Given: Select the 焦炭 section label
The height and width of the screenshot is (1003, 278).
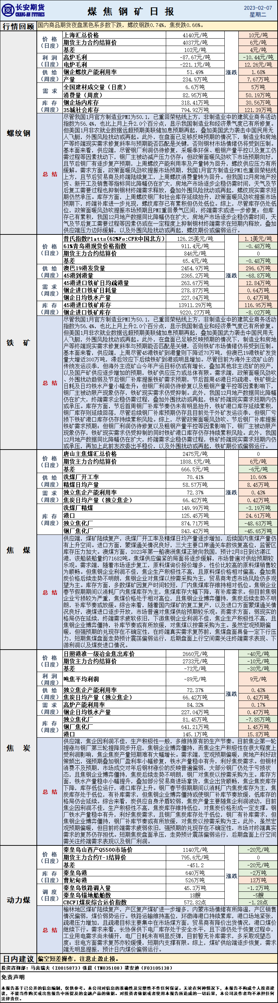Looking at the screenshot, I should coord(18,748).
